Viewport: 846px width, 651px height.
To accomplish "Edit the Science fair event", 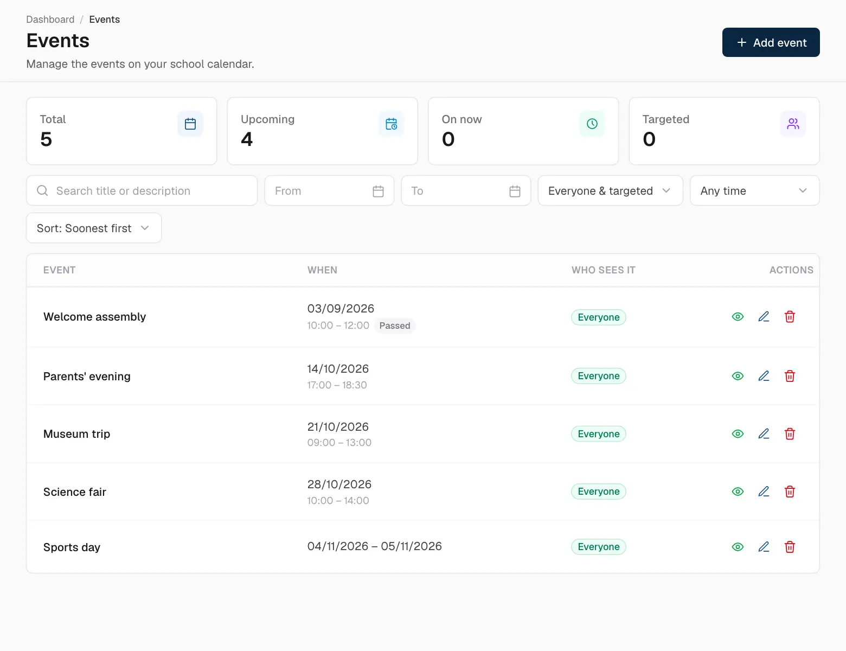I will click(764, 492).
